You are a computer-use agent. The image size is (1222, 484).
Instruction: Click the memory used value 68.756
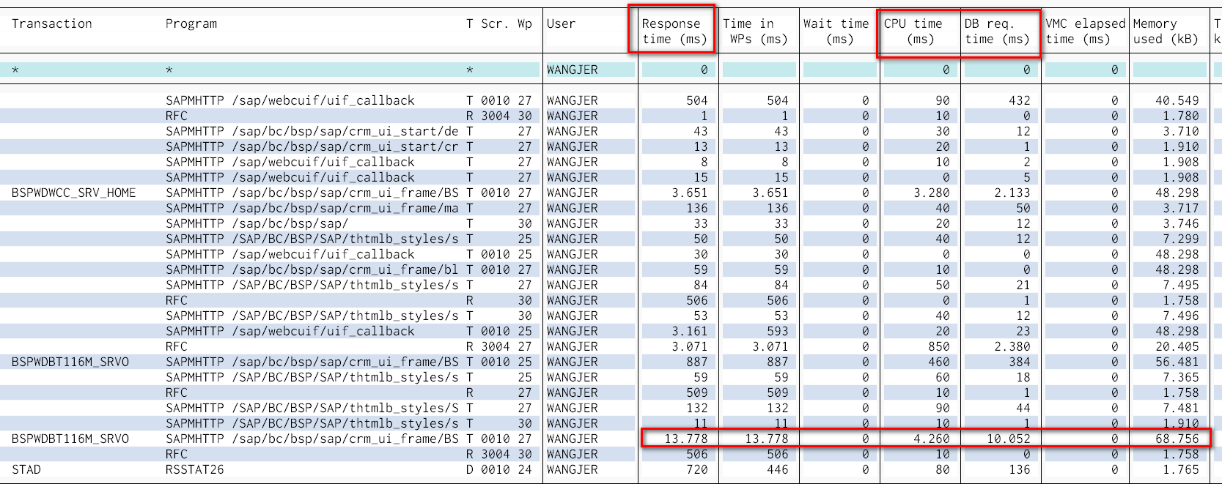click(1177, 439)
